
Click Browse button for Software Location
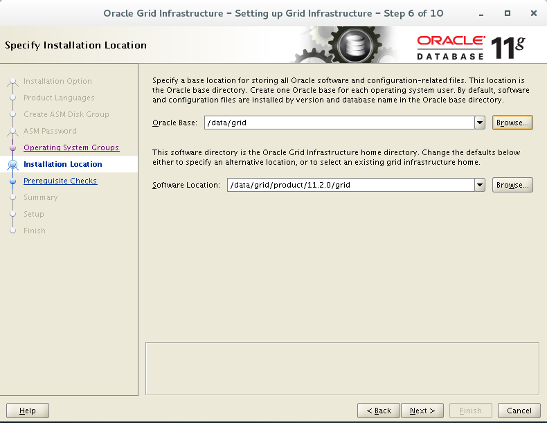(x=512, y=185)
